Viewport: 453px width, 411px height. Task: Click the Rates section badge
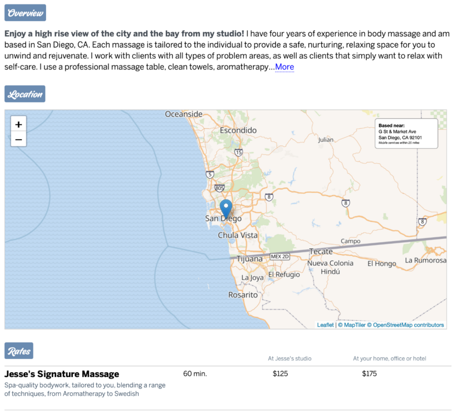click(19, 351)
